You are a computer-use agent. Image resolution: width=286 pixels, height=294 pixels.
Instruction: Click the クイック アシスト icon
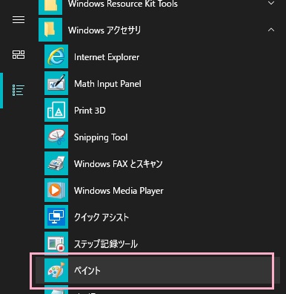coord(56,217)
